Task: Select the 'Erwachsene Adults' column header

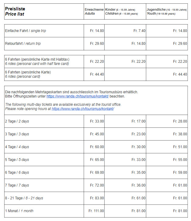Action: pos(94,12)
